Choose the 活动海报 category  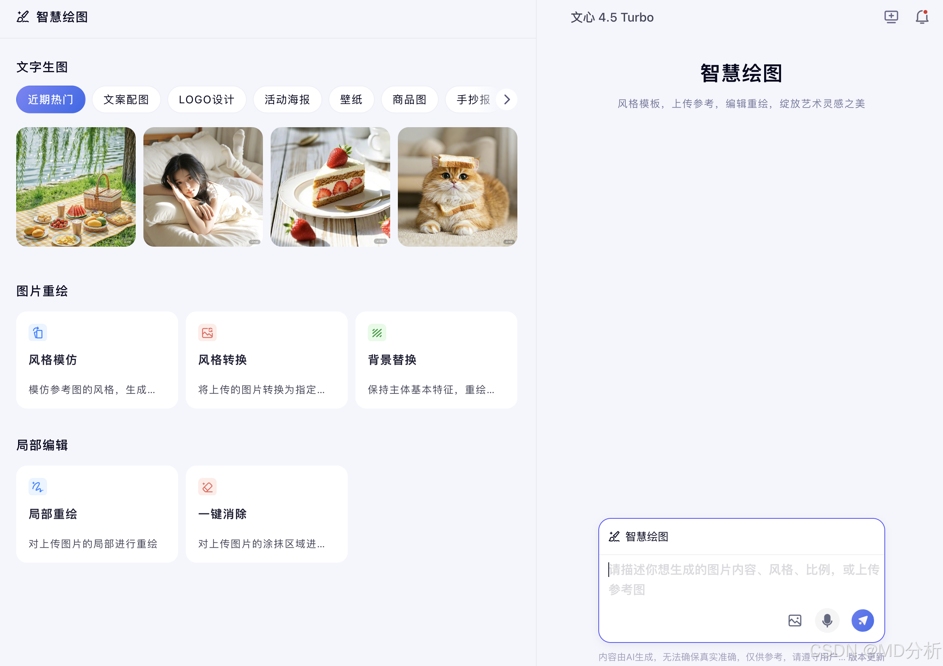click(x=287, y=99)
